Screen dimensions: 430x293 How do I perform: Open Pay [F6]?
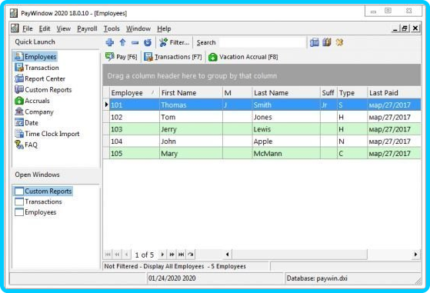click(x=122, y=57)
